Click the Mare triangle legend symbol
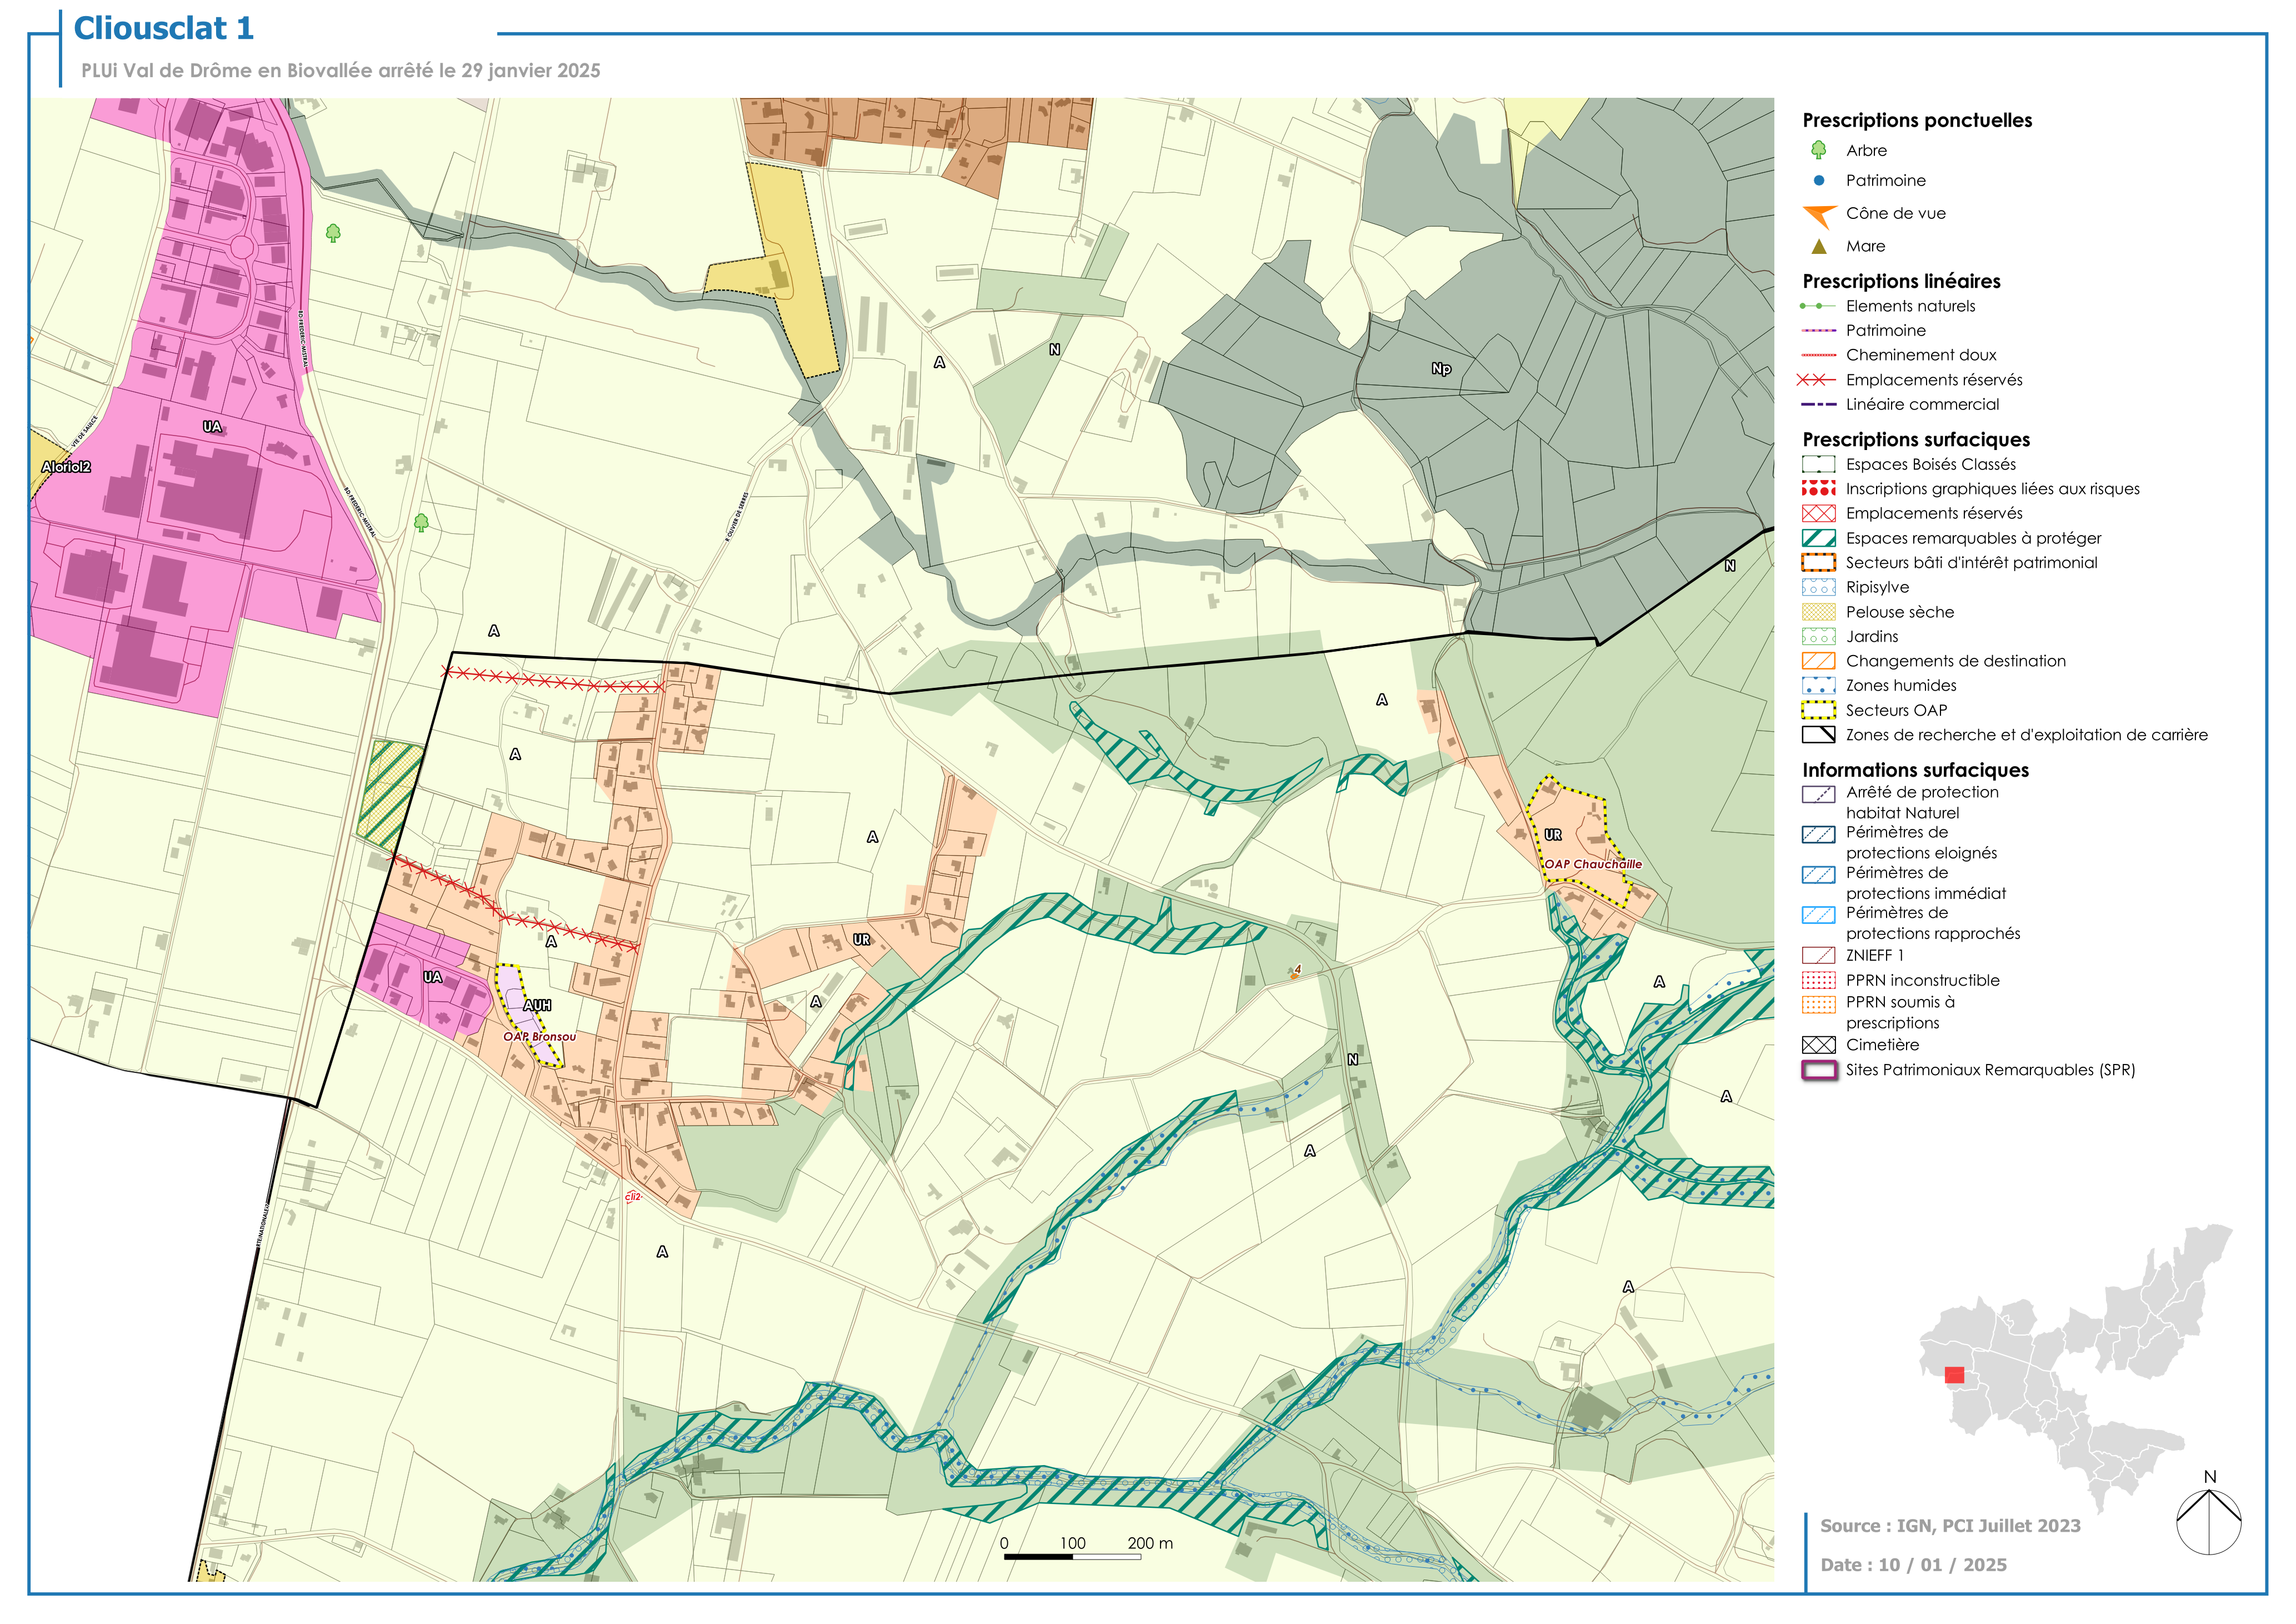The width and height of the screenshot is (2296, 1624). [1818, 246]
